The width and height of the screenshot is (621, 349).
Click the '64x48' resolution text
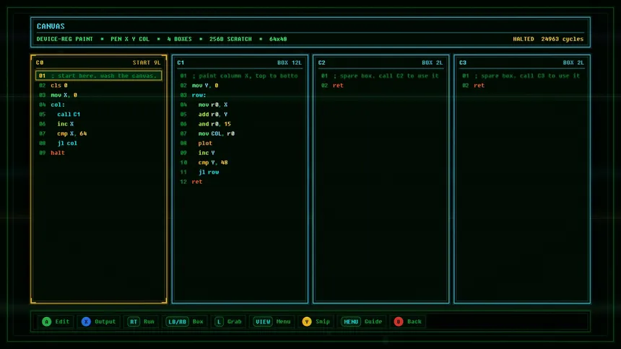pos(278,39)
